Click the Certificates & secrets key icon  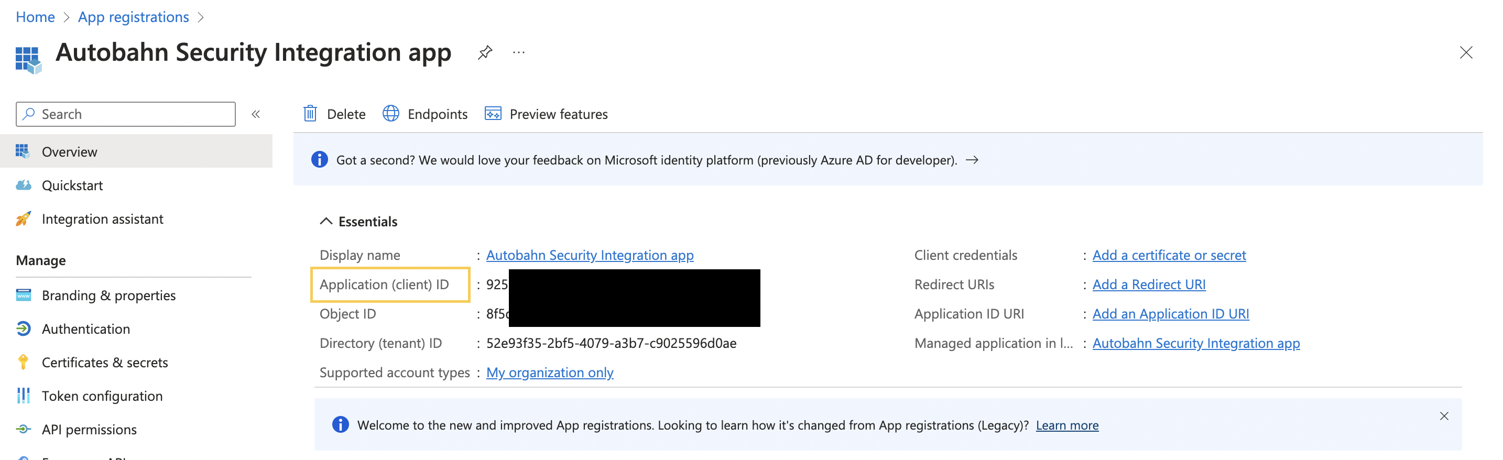tap(24, 362)
